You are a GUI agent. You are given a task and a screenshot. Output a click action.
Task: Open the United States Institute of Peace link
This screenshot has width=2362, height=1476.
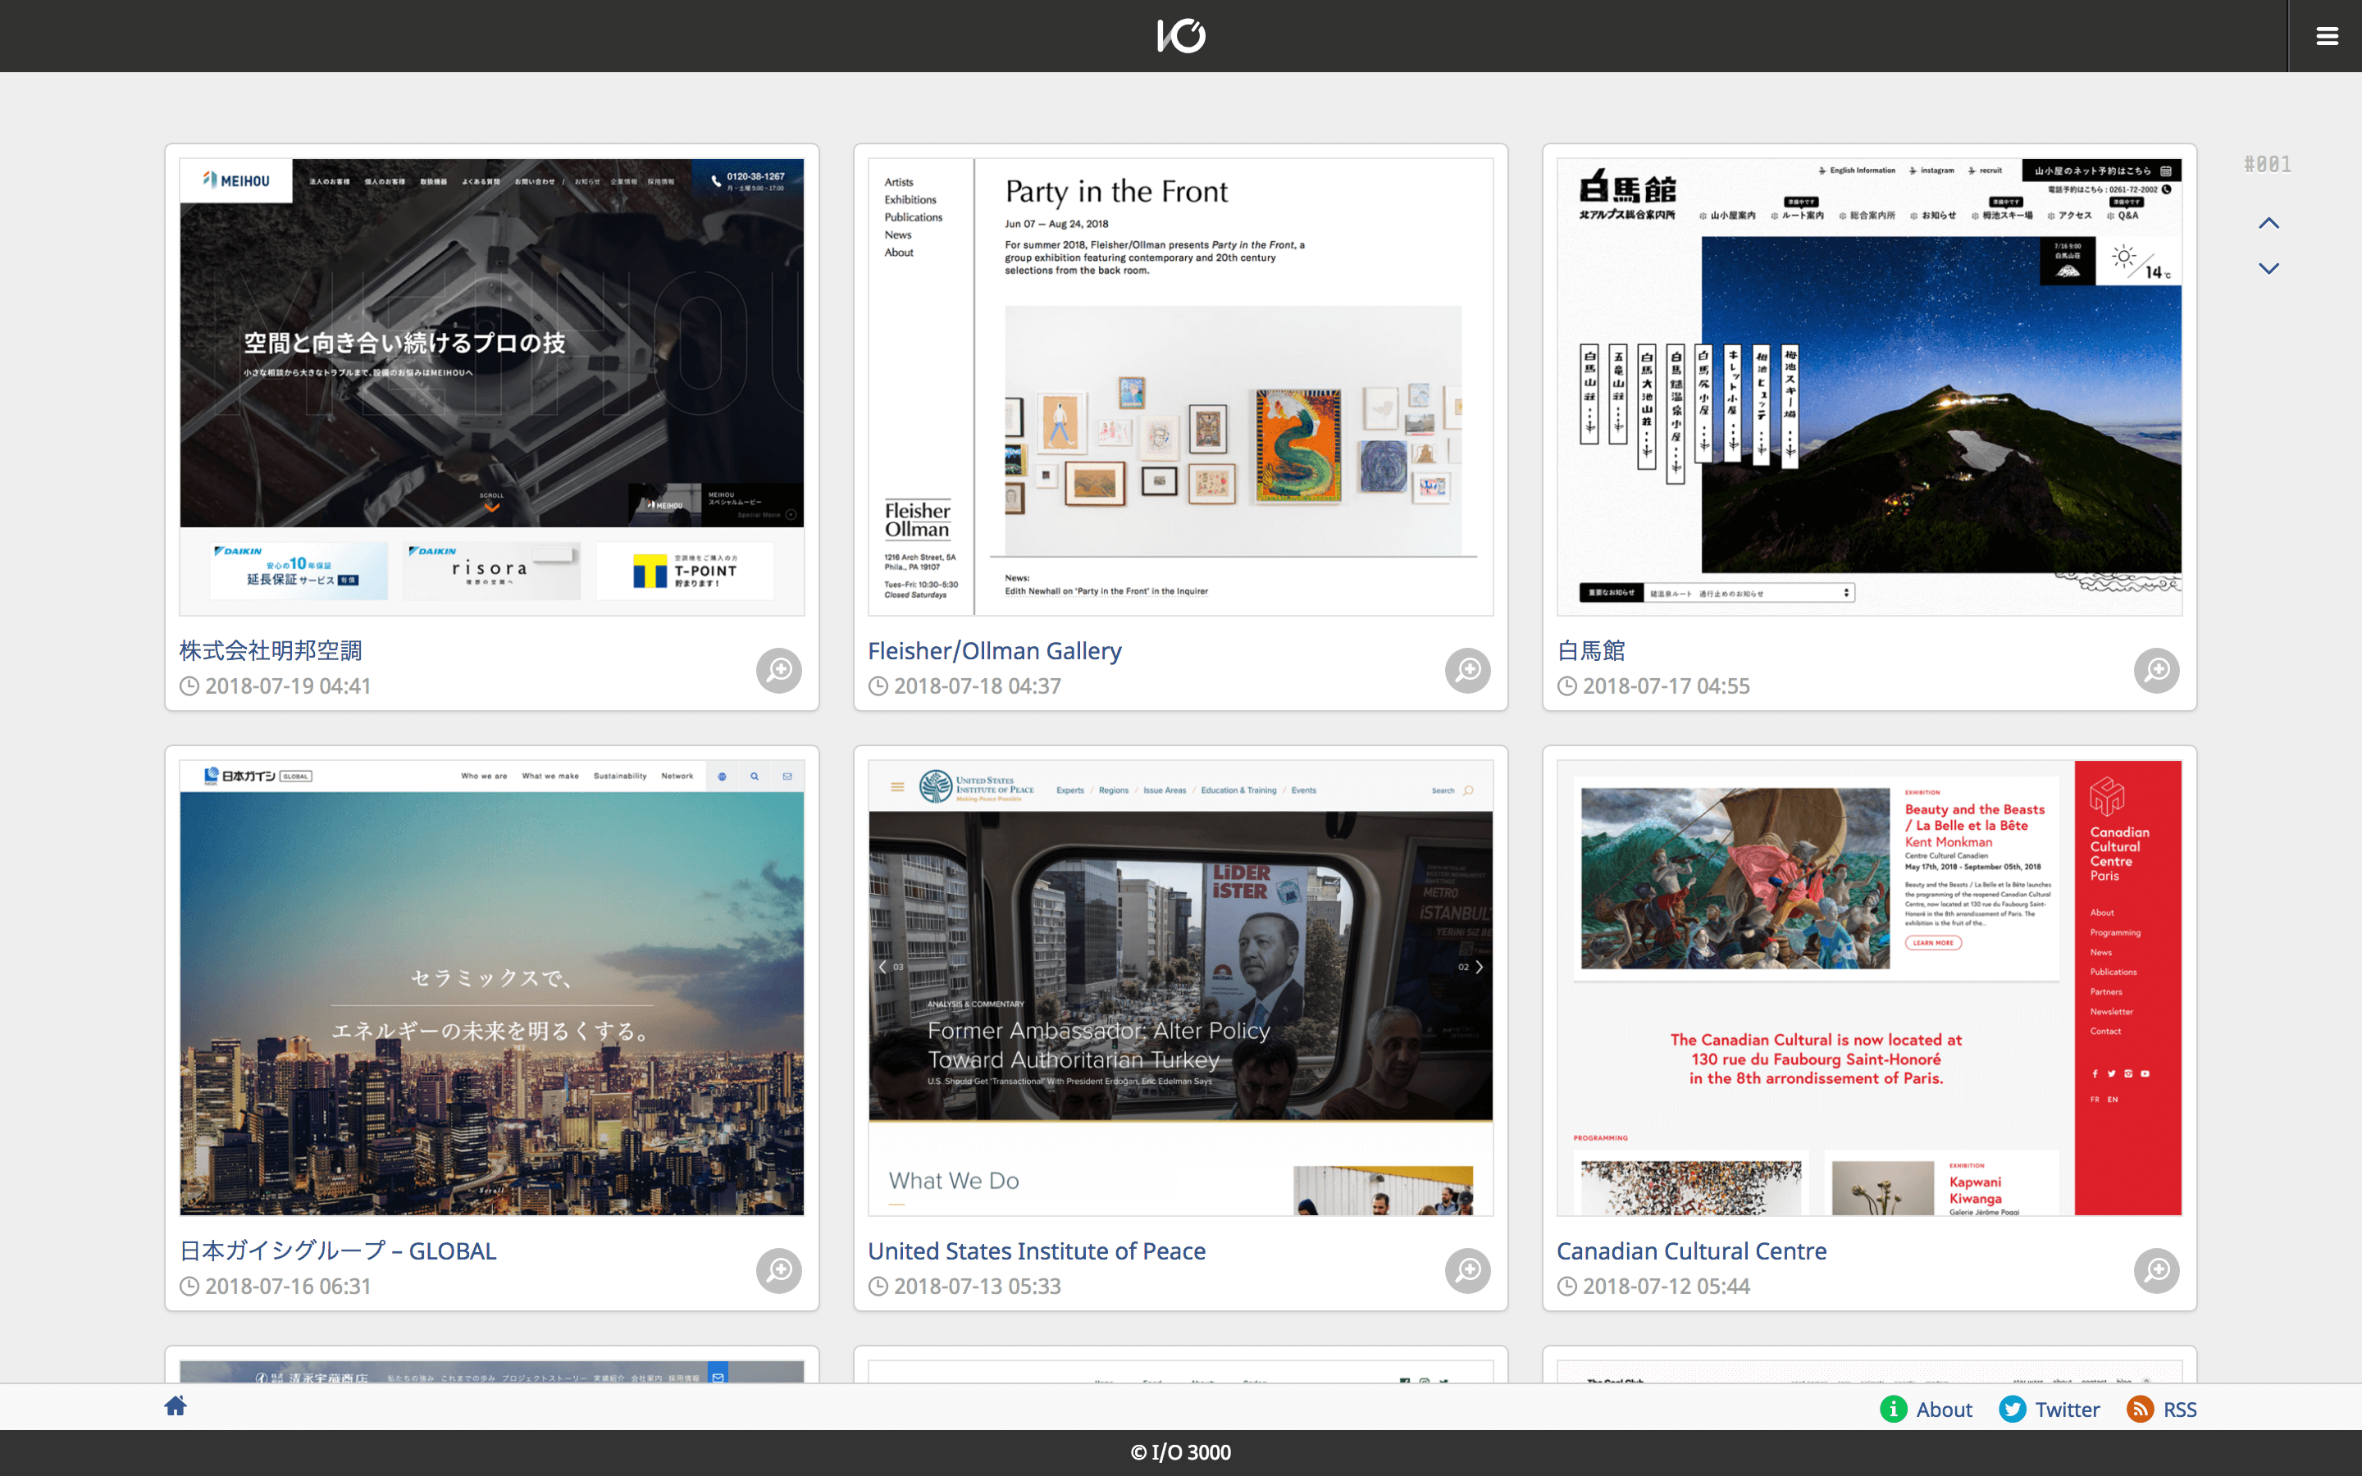[x=1037, y=1251]
